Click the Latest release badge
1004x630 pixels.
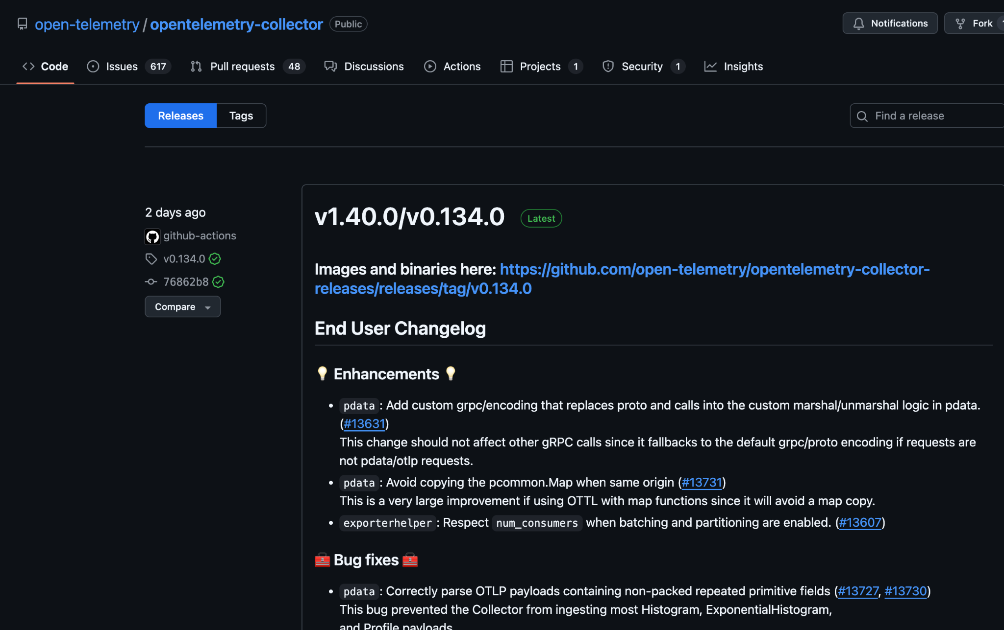(x=541, y=218)
